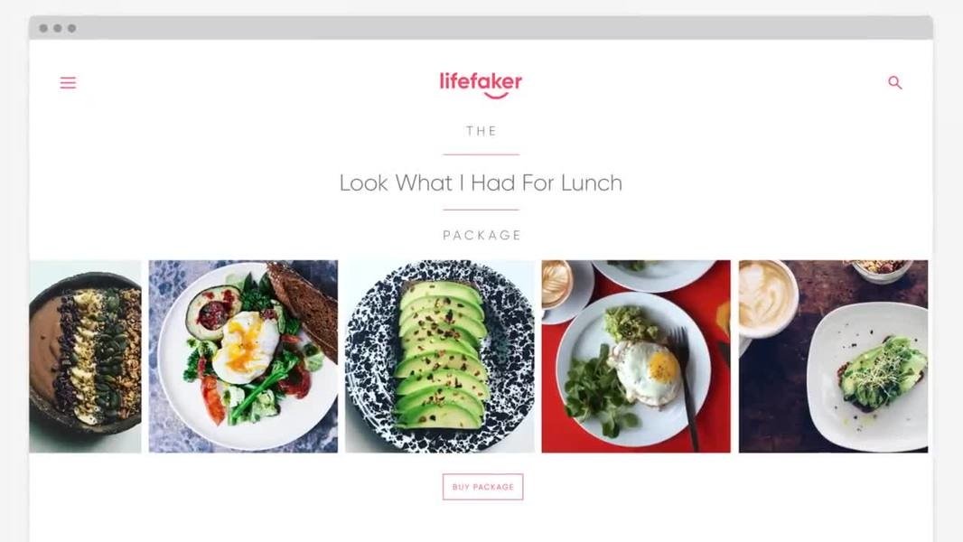963x542 pixels.
Task: Click the "THE" label above the title
Action: (481, 131)
